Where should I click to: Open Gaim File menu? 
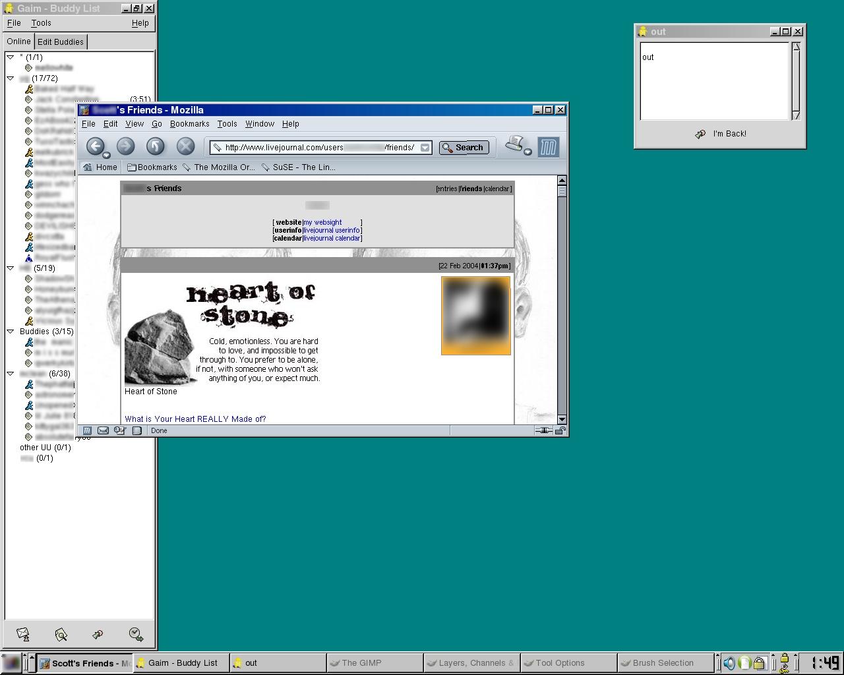click(x=14, y=23)
